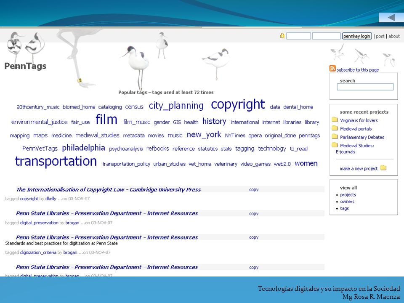This screenshot has height=303, width=404.
Task: Open user dkelly's profile link
Action: point(51,199)
